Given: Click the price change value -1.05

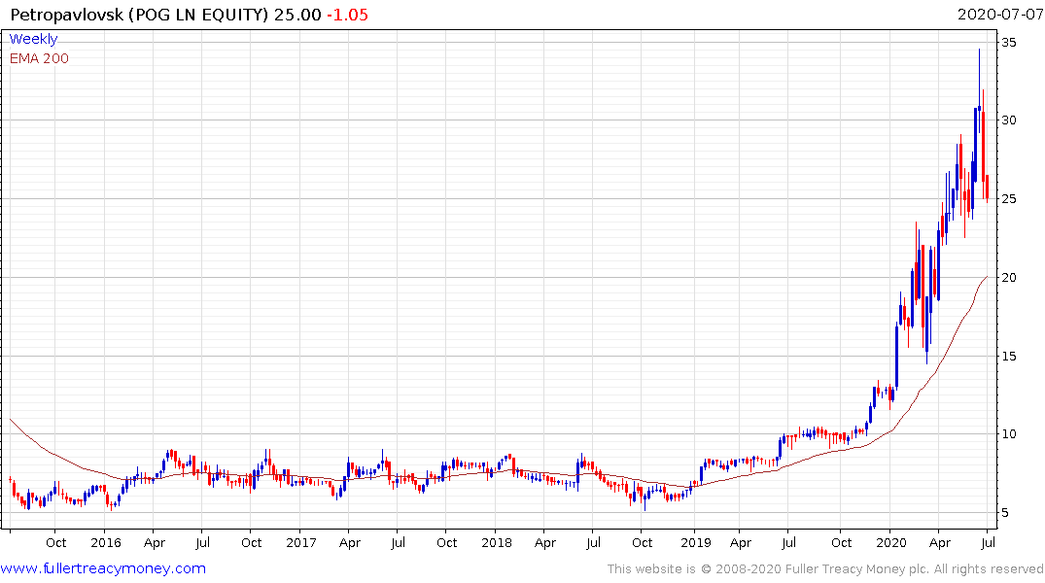Looking at the screenshot, I should pos(347,15).
